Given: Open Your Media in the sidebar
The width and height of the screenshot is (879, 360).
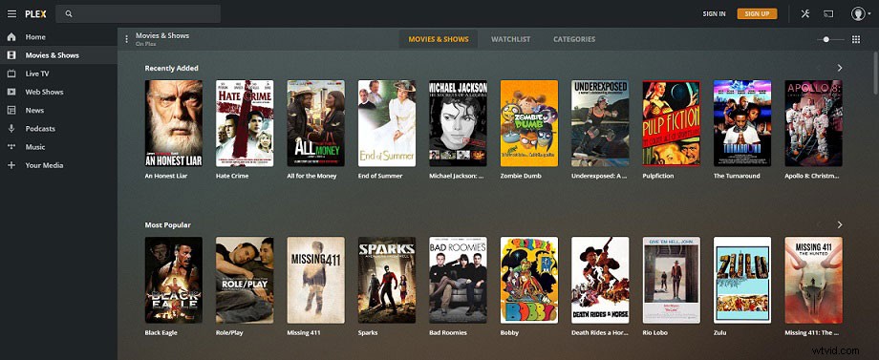Looking at the screenshot, I should click(x=58, y=165).
